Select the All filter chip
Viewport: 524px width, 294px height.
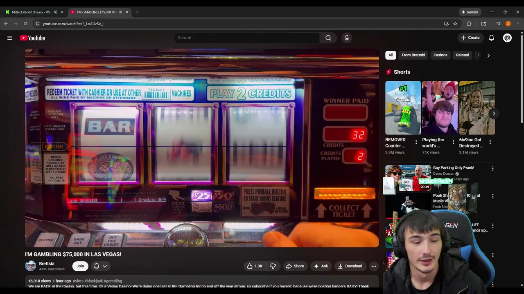click(x=391, y=55)
